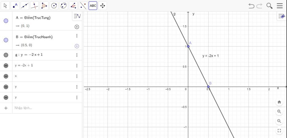Open the Algebra view style bar
This screenshot has height=138, width=287.
click(x=77, y=16)
